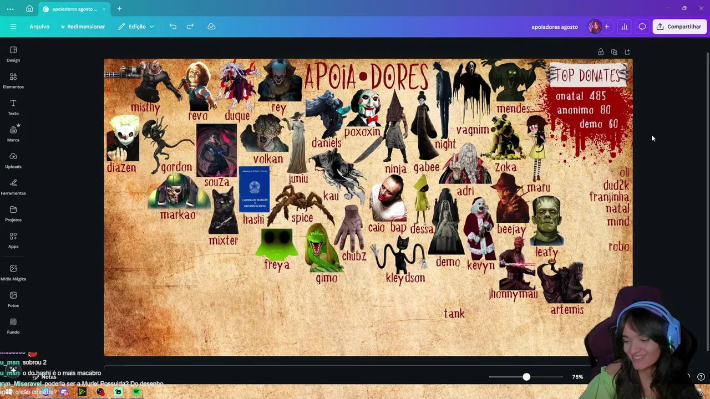Click the vertical scrollbar of the editor
The height and width of the screenshot is (399, 710).
pyautogui.click(x=707, y=202)
